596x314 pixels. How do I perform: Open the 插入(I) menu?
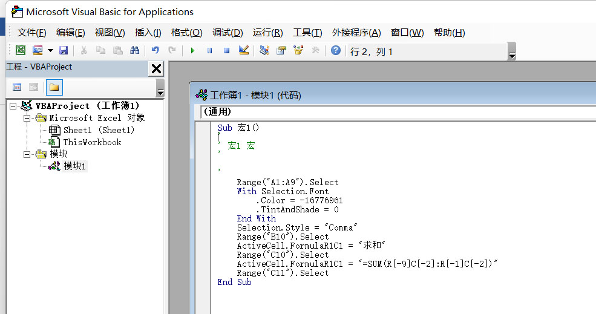[x=148, y=33]
